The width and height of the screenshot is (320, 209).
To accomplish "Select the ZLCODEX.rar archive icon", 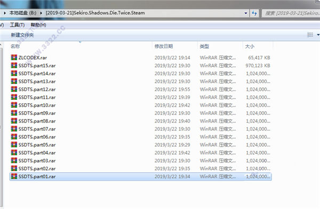I will point(14,58).
